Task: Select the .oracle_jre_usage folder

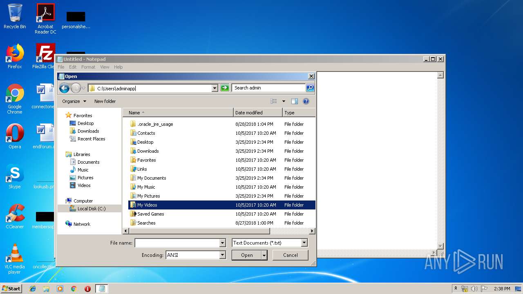Action: click(222, 124)
